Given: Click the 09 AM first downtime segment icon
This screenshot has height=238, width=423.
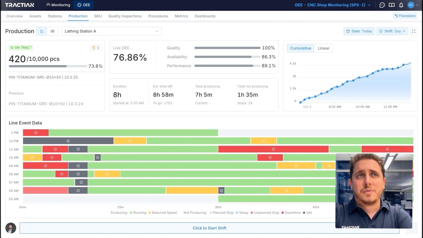Looking at the screenshot, I should (46, 166).
